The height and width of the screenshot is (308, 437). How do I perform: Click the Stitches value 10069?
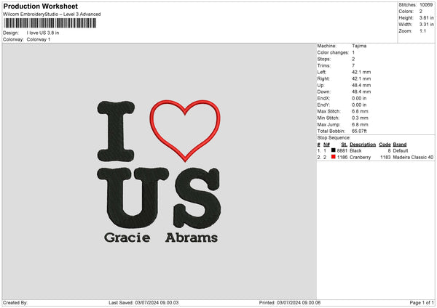[426, 5]
